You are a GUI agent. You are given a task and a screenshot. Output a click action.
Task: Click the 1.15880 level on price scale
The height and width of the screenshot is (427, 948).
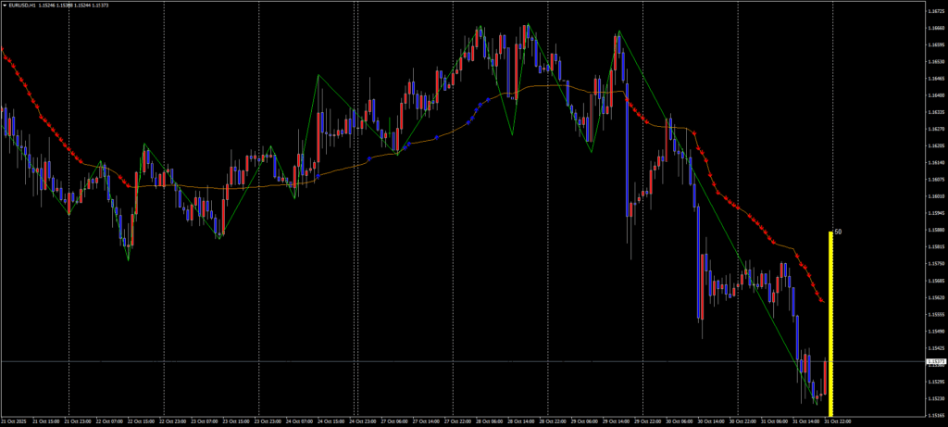point(934,230)
